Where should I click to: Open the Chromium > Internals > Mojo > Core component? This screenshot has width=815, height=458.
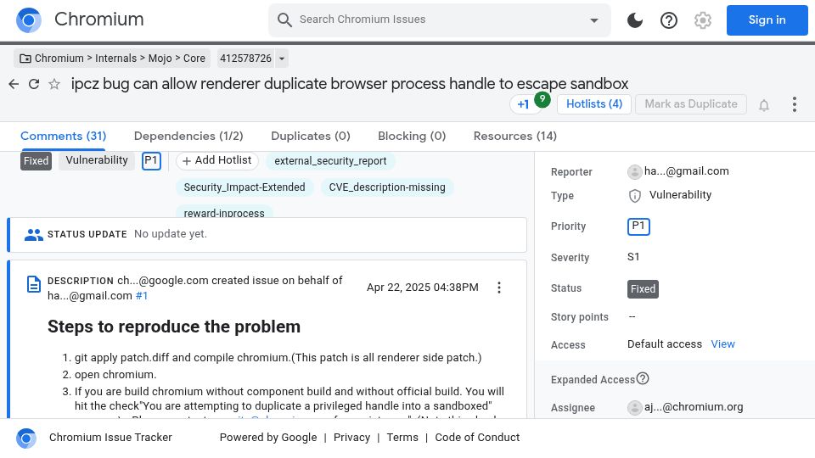(112, 59)
